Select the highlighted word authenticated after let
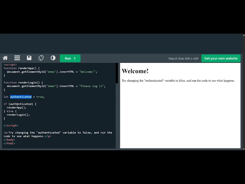Screen dimensions: 245x184 point(21,97)
